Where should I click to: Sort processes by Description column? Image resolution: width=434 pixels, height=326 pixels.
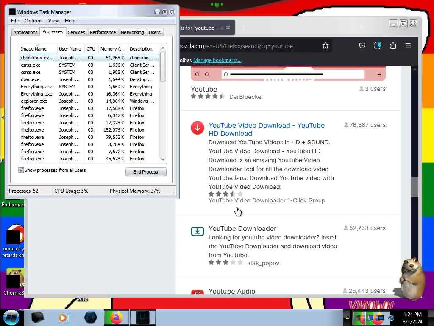(x=143, y=49)
